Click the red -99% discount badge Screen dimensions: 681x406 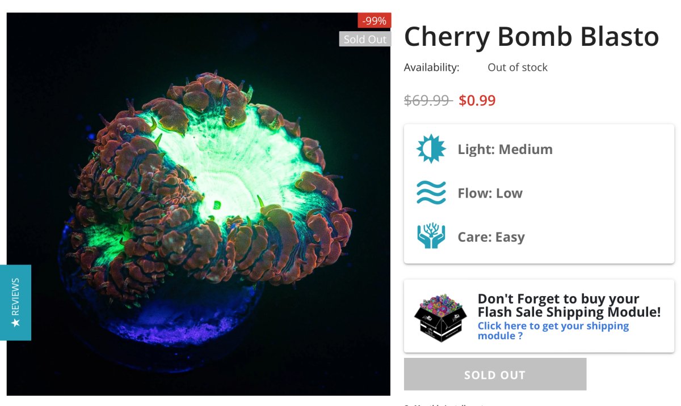point(375,21)
